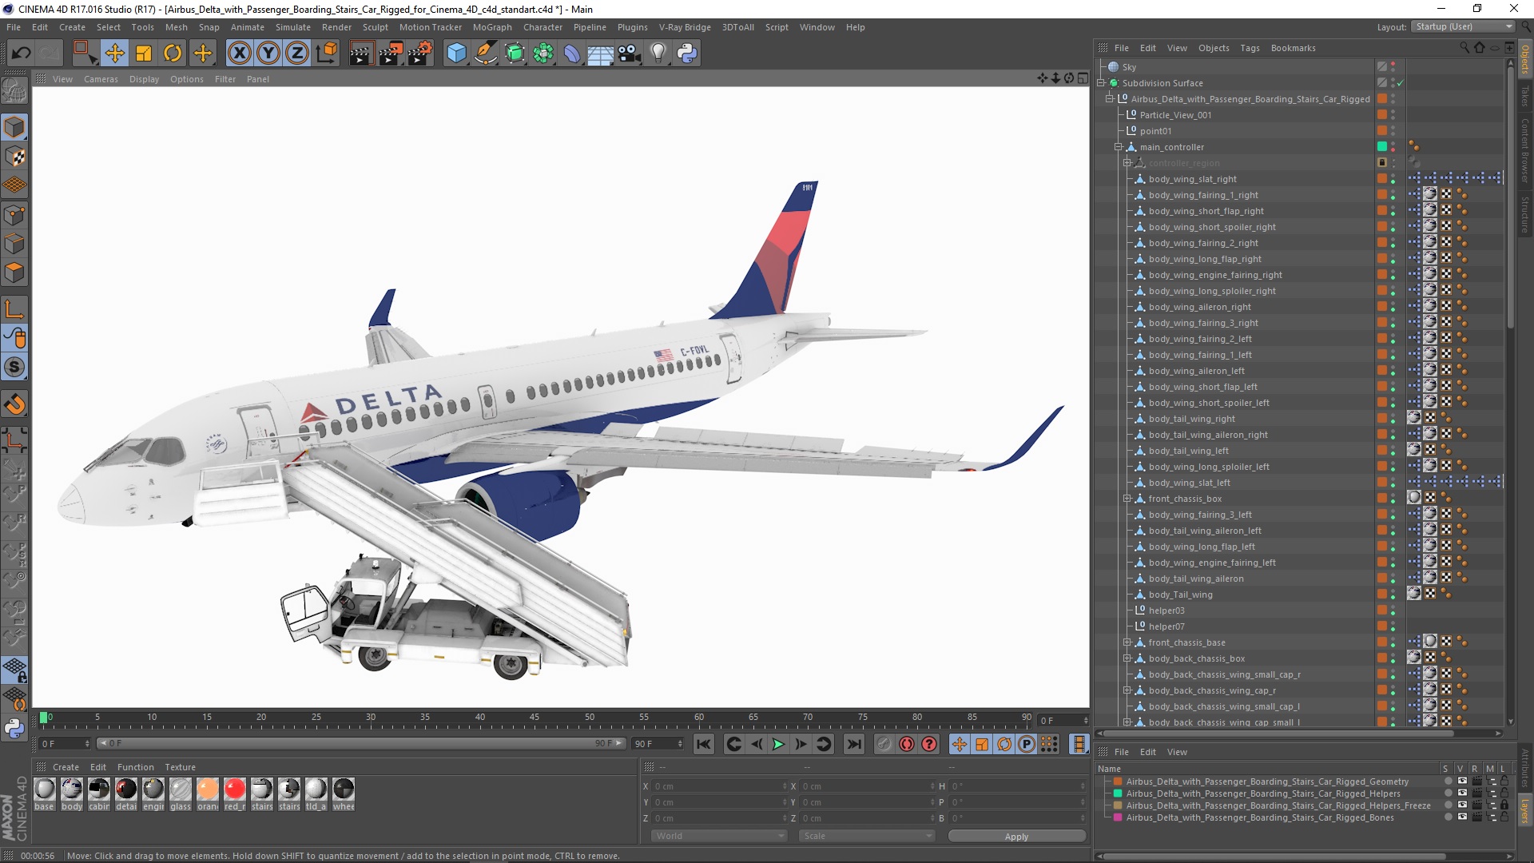This screenshot has width=1534, height=863.
Task: Open the V-Ray Bridge menu
Action: (685, 27)
